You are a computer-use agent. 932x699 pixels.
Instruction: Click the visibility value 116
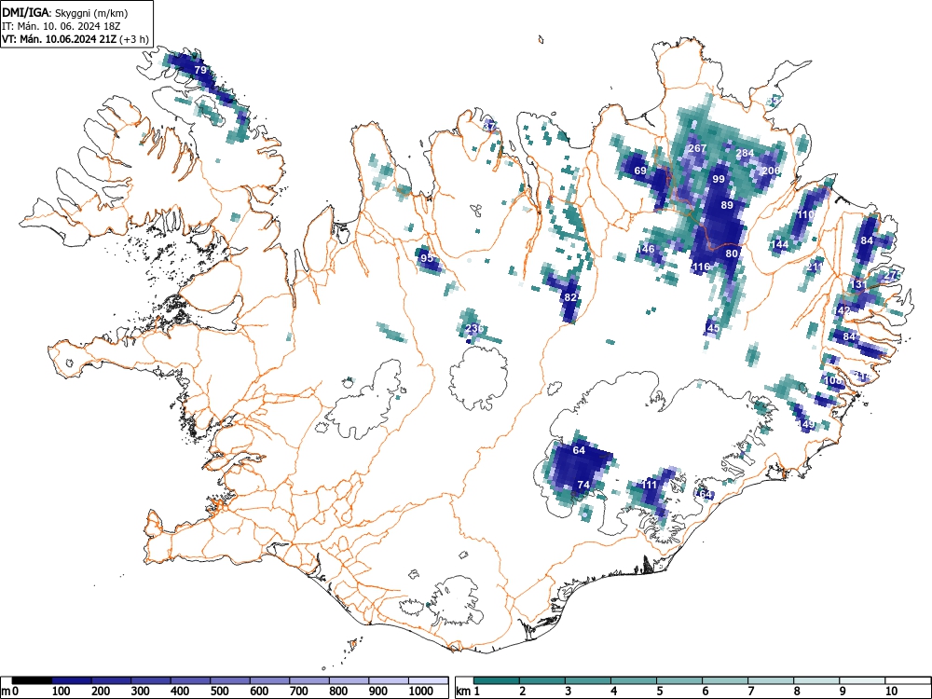pos(702,267)
